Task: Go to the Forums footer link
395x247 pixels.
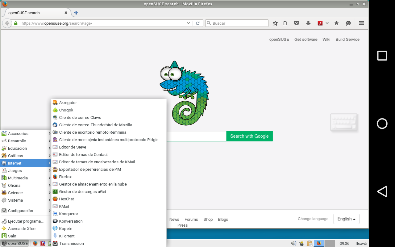Action: (x=191, y=219)
